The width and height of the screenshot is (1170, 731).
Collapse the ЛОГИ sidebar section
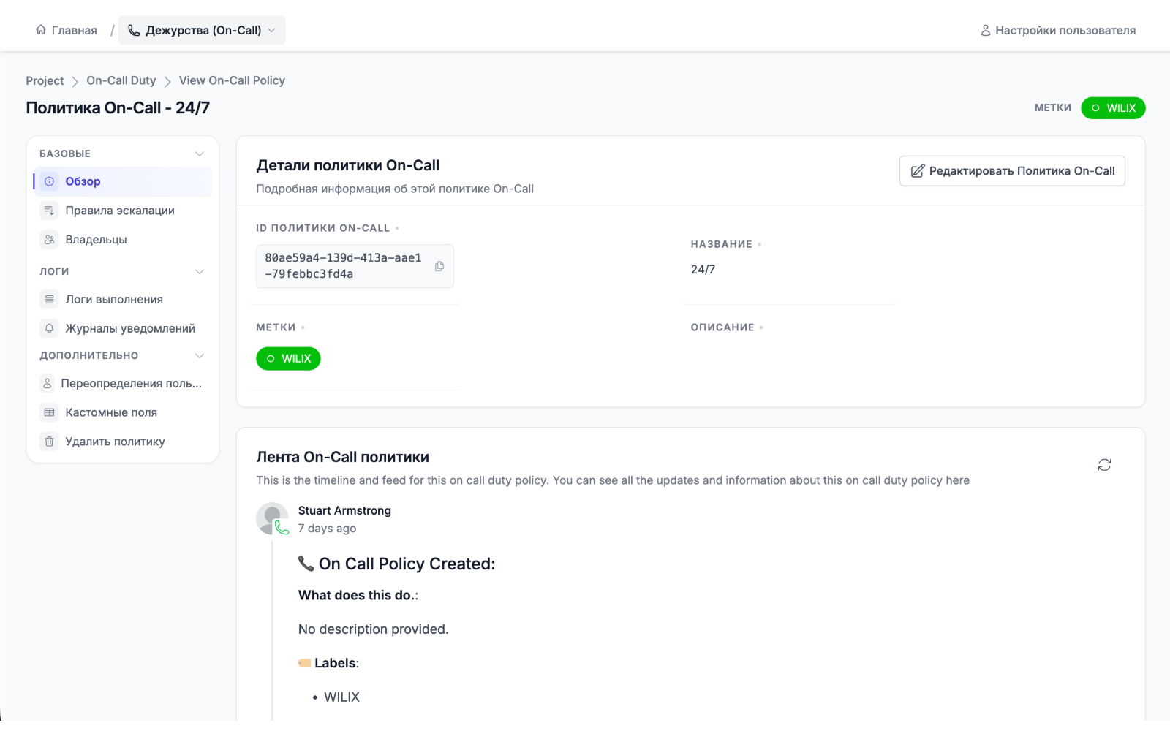pos(200,271)
